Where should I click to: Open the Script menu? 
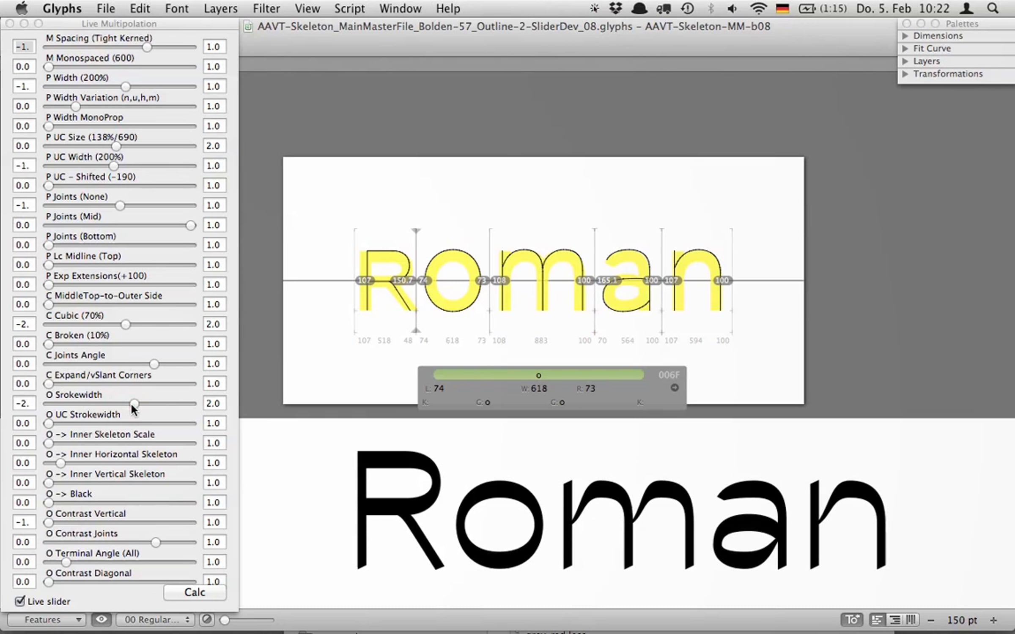[349, 8]
